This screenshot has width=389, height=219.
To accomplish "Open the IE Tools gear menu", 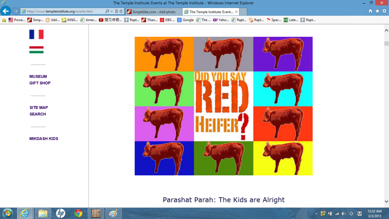I will coord(384,11).
